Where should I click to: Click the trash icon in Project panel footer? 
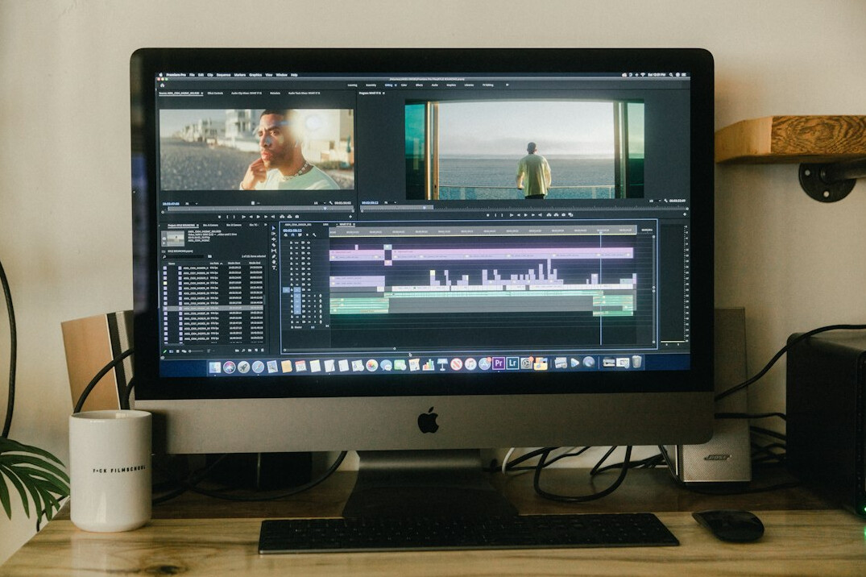[263, 351]
